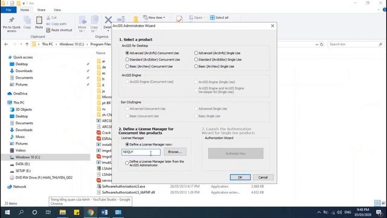Select Standard (ArcEditor) Concurrent Use option

tap(127, 59)
